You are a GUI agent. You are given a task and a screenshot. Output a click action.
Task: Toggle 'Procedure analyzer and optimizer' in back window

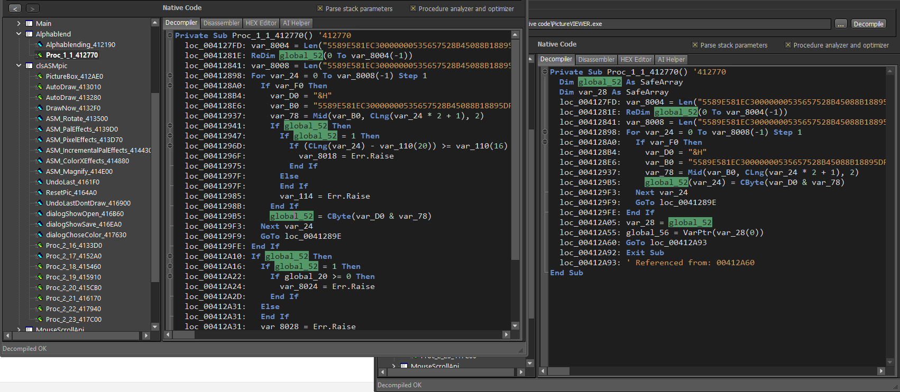pos(788,45)
